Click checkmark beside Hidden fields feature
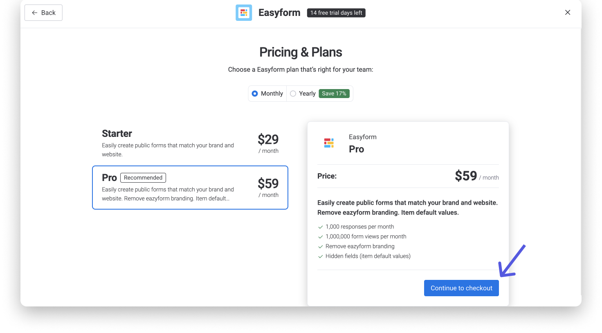The image size is (602, 333). pos(321,257)
